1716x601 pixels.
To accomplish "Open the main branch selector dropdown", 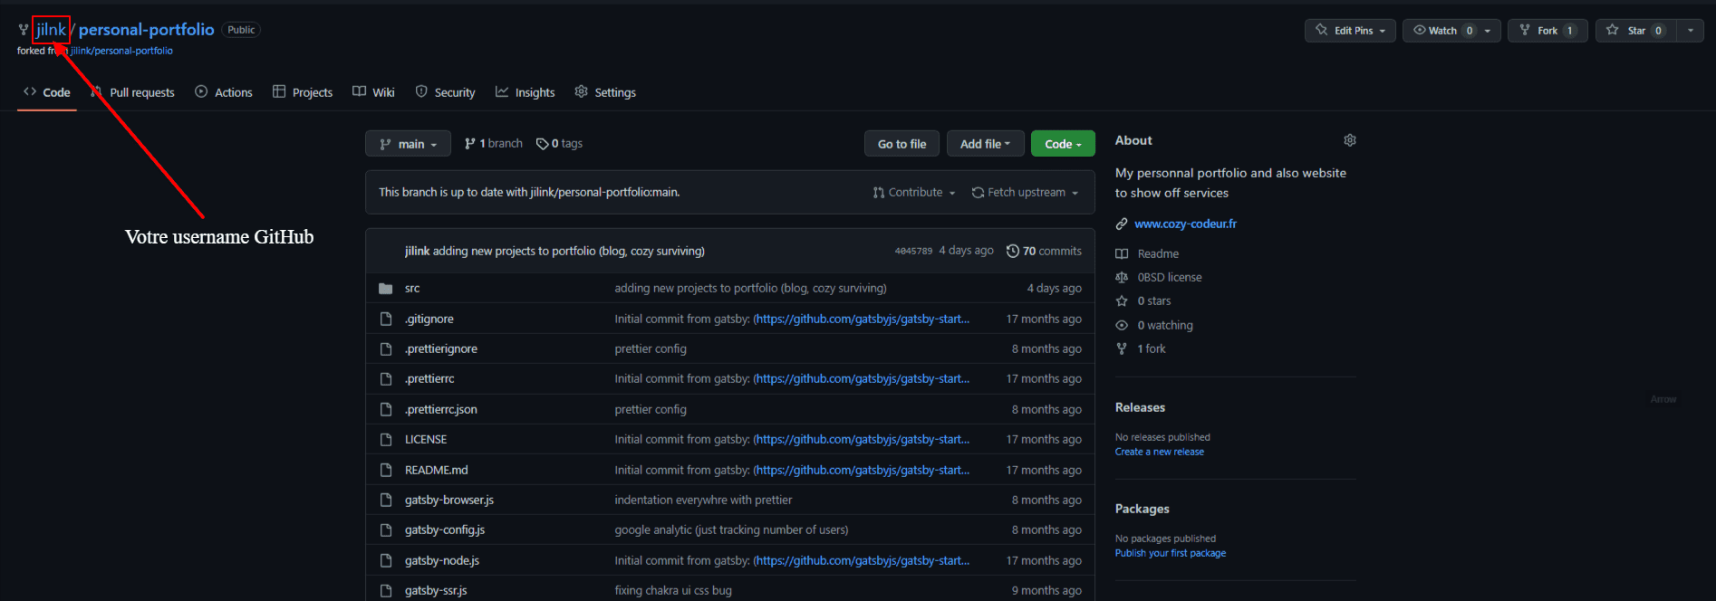I will 408,144.
